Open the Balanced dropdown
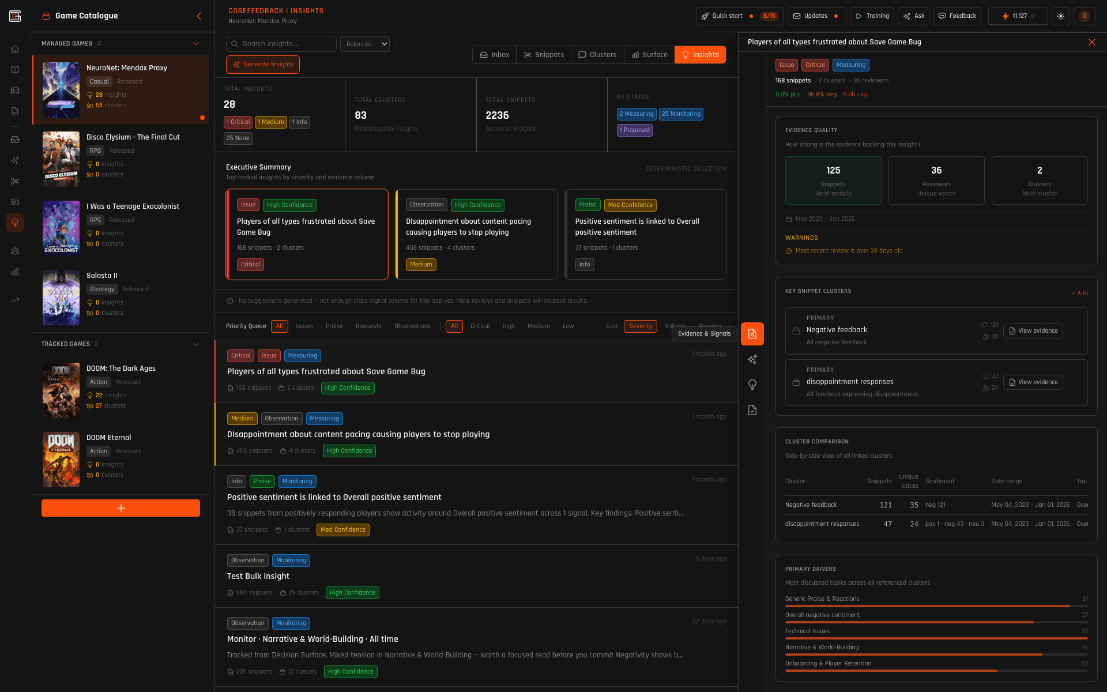The image size is (1107, 692). (x=365, y=44)
